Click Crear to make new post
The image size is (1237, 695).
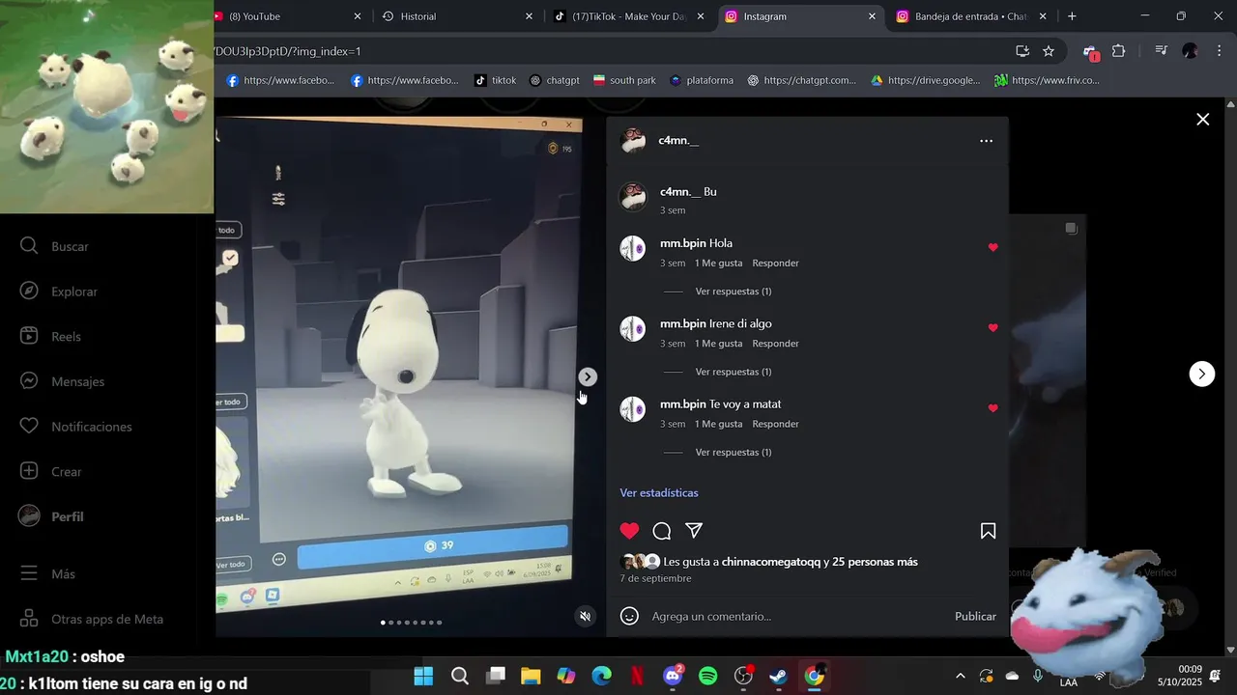coord(50,471)
